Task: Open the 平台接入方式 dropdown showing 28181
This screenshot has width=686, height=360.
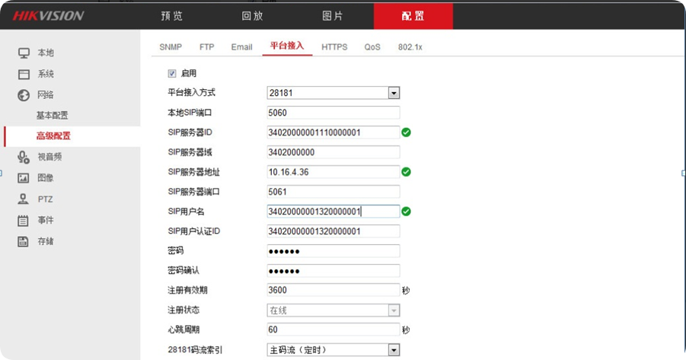Action: coord(333,93)
